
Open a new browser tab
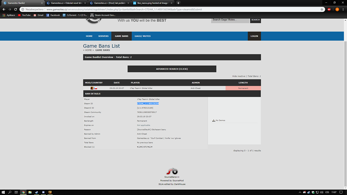pyautogui.click(x=178, y=3)
